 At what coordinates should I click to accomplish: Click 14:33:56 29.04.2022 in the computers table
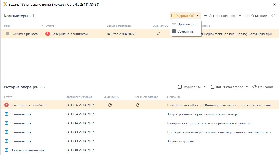pyautogui.click(x=120, y=34)
